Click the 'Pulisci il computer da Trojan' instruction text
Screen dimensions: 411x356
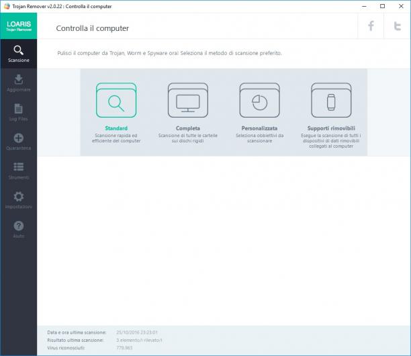(170, 53)
